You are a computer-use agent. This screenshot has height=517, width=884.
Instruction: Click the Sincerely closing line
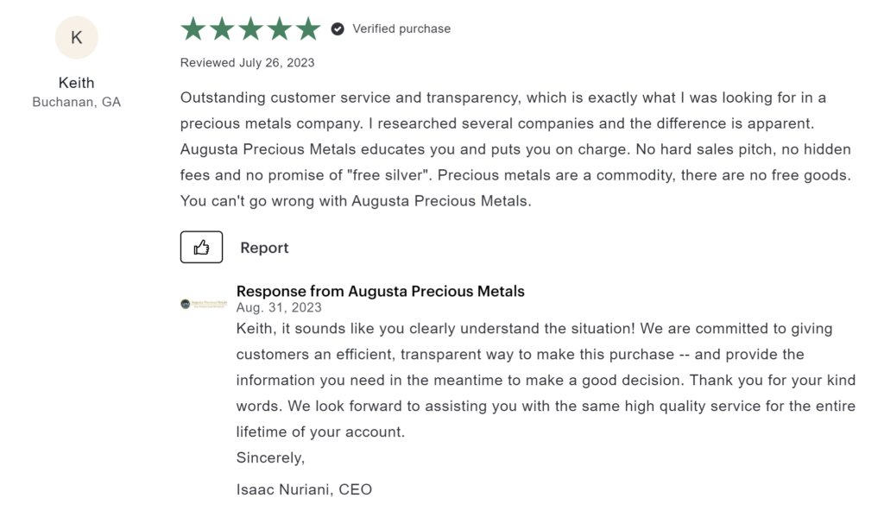tap(270, 457)
